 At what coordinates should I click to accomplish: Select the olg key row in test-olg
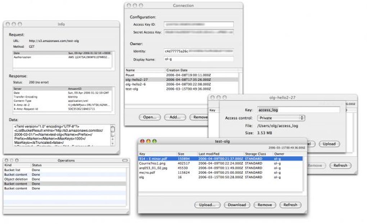[221, 177]
